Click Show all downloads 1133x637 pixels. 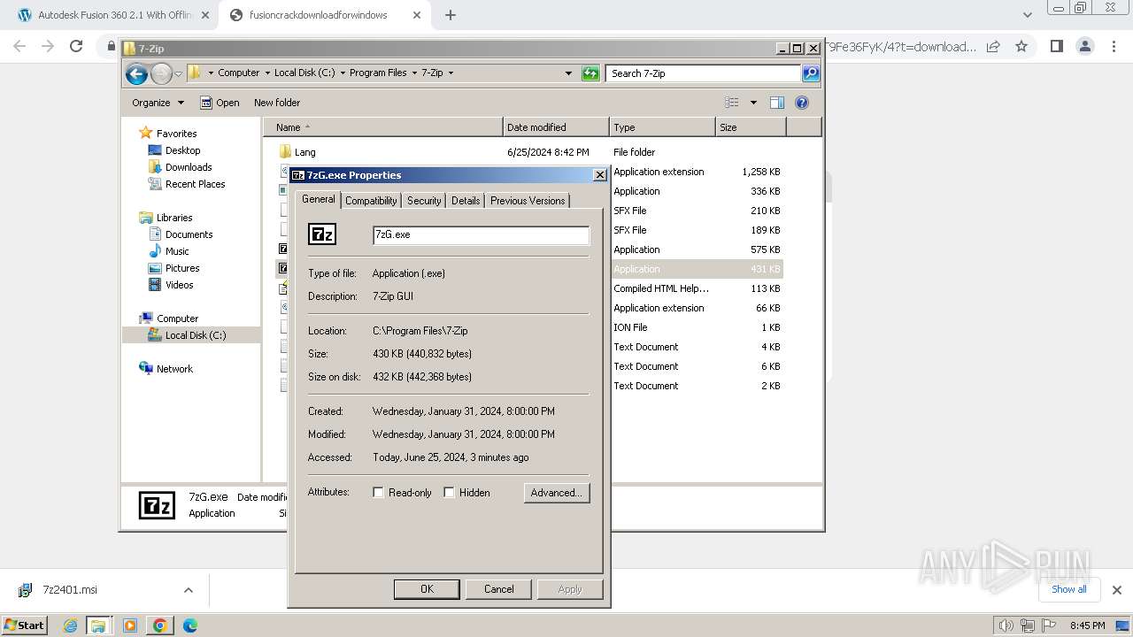coord(1069,589)
